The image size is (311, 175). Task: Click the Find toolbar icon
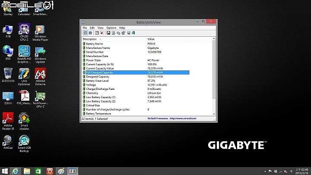pyautogui.click(x=129, y=33)
